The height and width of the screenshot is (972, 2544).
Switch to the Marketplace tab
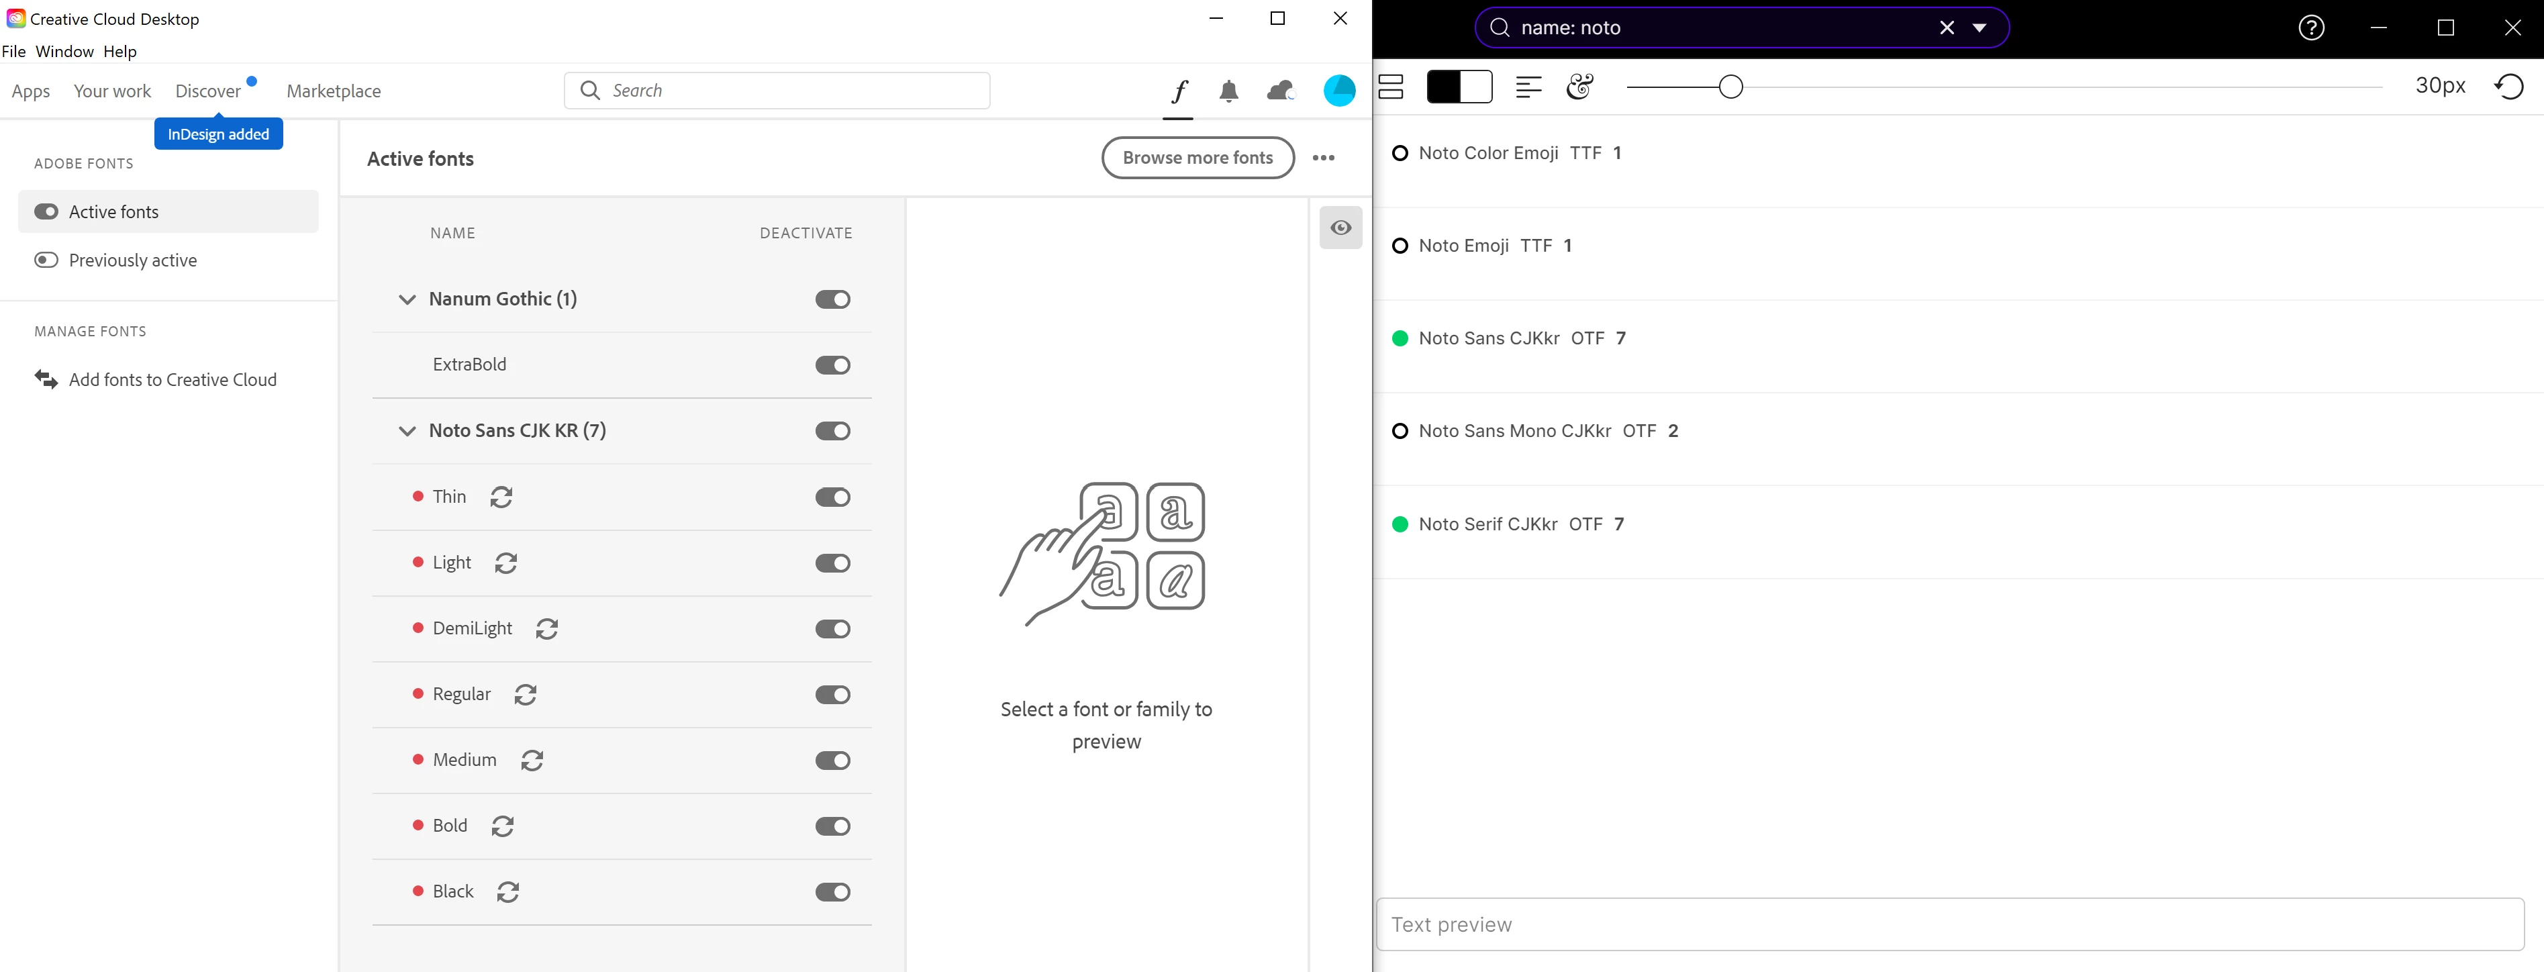pyautogui.click(x=333, y=91)
